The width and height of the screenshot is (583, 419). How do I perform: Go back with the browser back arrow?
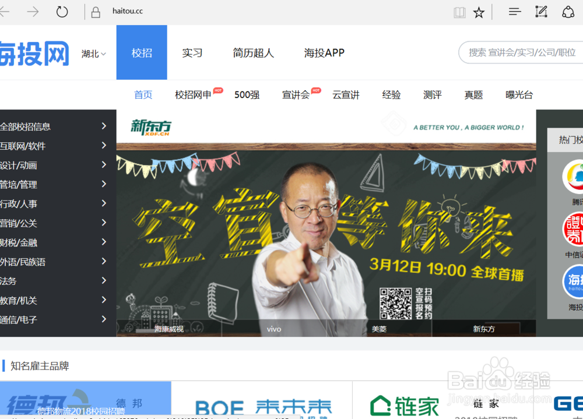(x=5, y=12)
